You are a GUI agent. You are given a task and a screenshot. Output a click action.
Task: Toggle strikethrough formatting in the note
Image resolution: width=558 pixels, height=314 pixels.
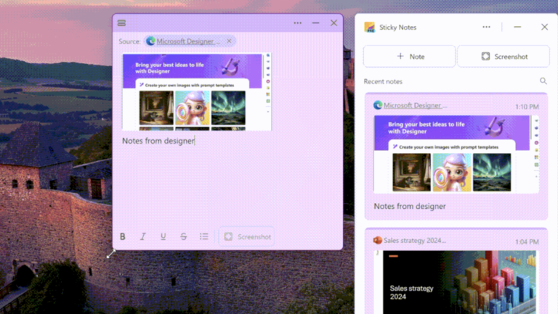tap(184, 236)
